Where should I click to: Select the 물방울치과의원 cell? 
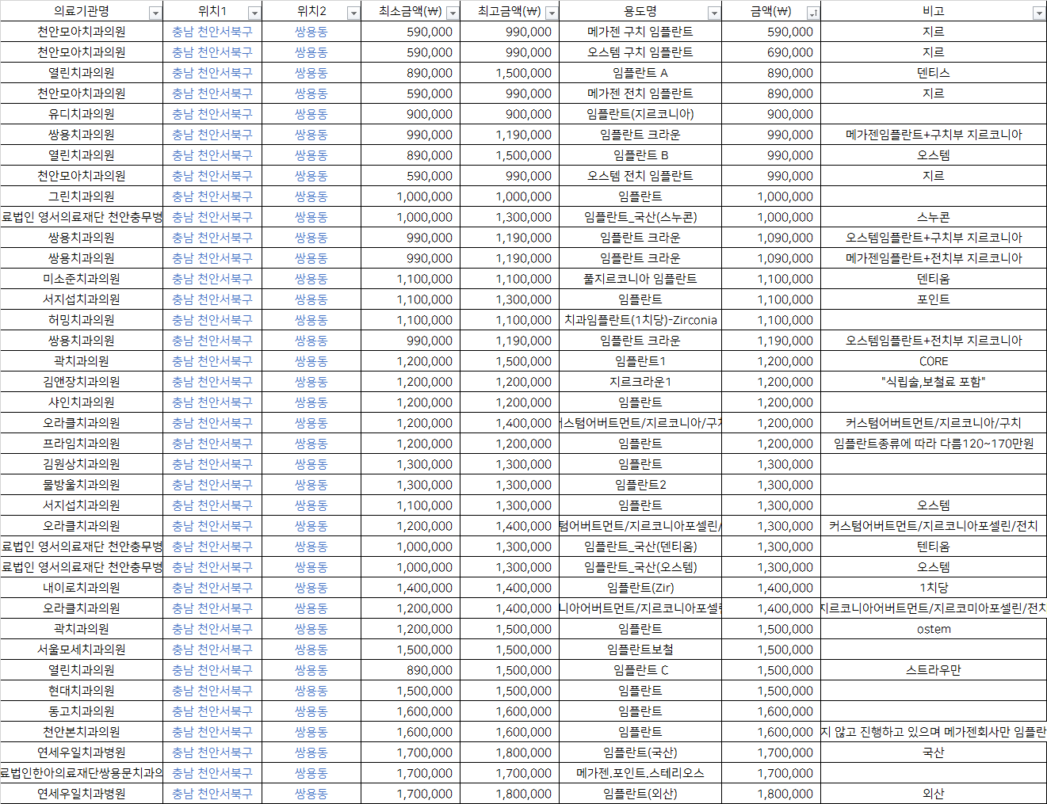[82, 485]
